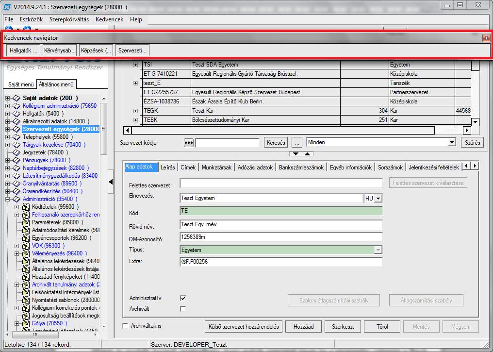493x352 pixels.
Task: Click table horizontal scrollbar right arrow
Action: [467, 130]
